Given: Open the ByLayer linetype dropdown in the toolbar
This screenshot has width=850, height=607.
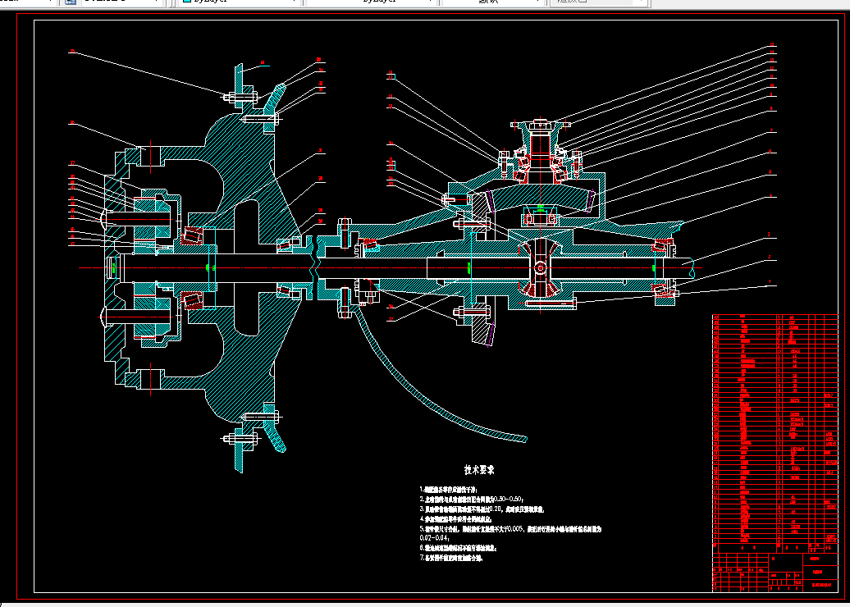Looking at the screenshot, I should tap(372, 2).
